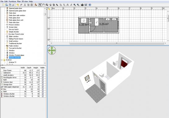Select Antena TV in Exterior folder
169x118 pixels.
point(12,62)
